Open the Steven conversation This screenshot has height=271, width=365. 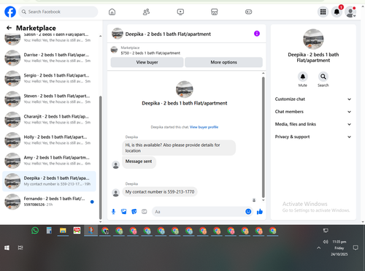(50, 99)
